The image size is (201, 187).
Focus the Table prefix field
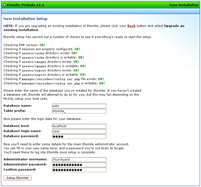[79, 111]
